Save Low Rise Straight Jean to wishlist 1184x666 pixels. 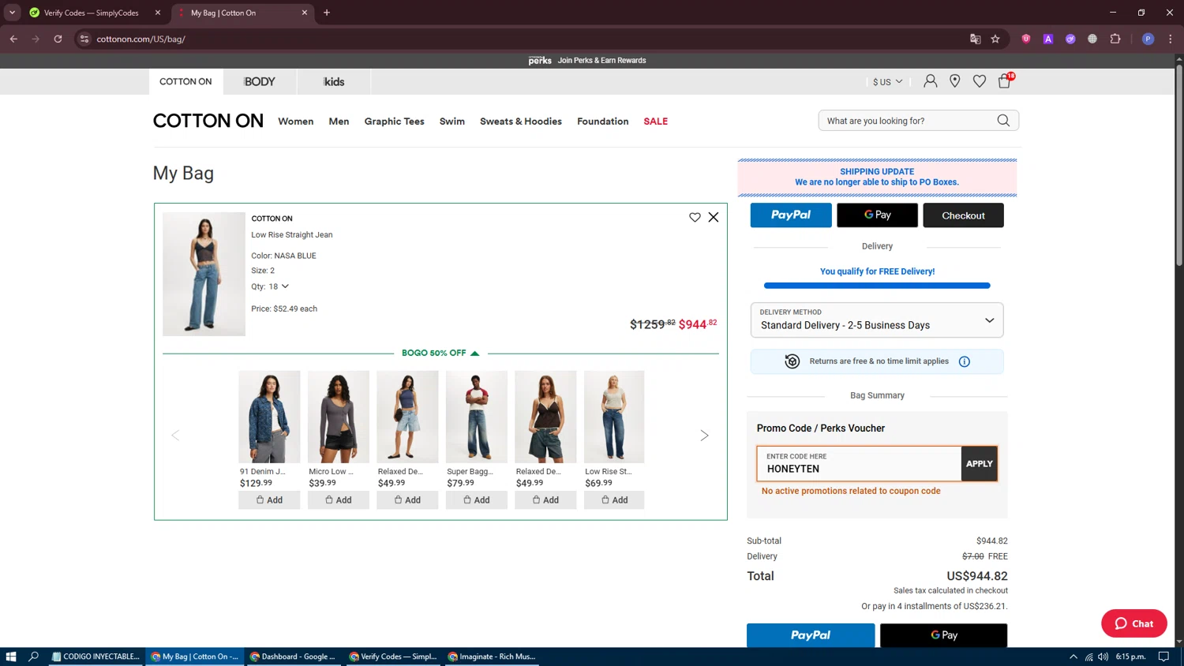(x=695, y=217)
